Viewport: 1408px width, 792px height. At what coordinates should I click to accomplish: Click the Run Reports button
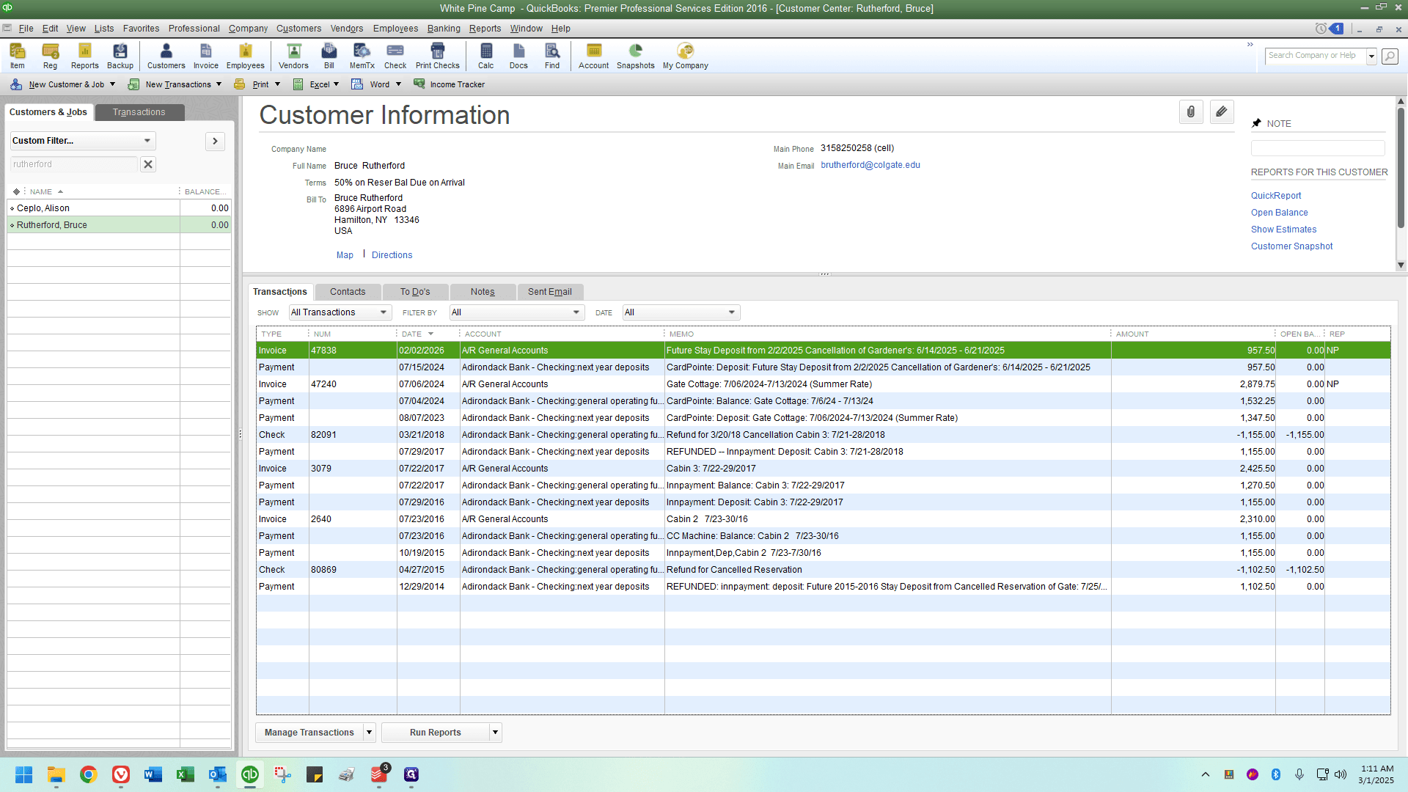point(436,733)
